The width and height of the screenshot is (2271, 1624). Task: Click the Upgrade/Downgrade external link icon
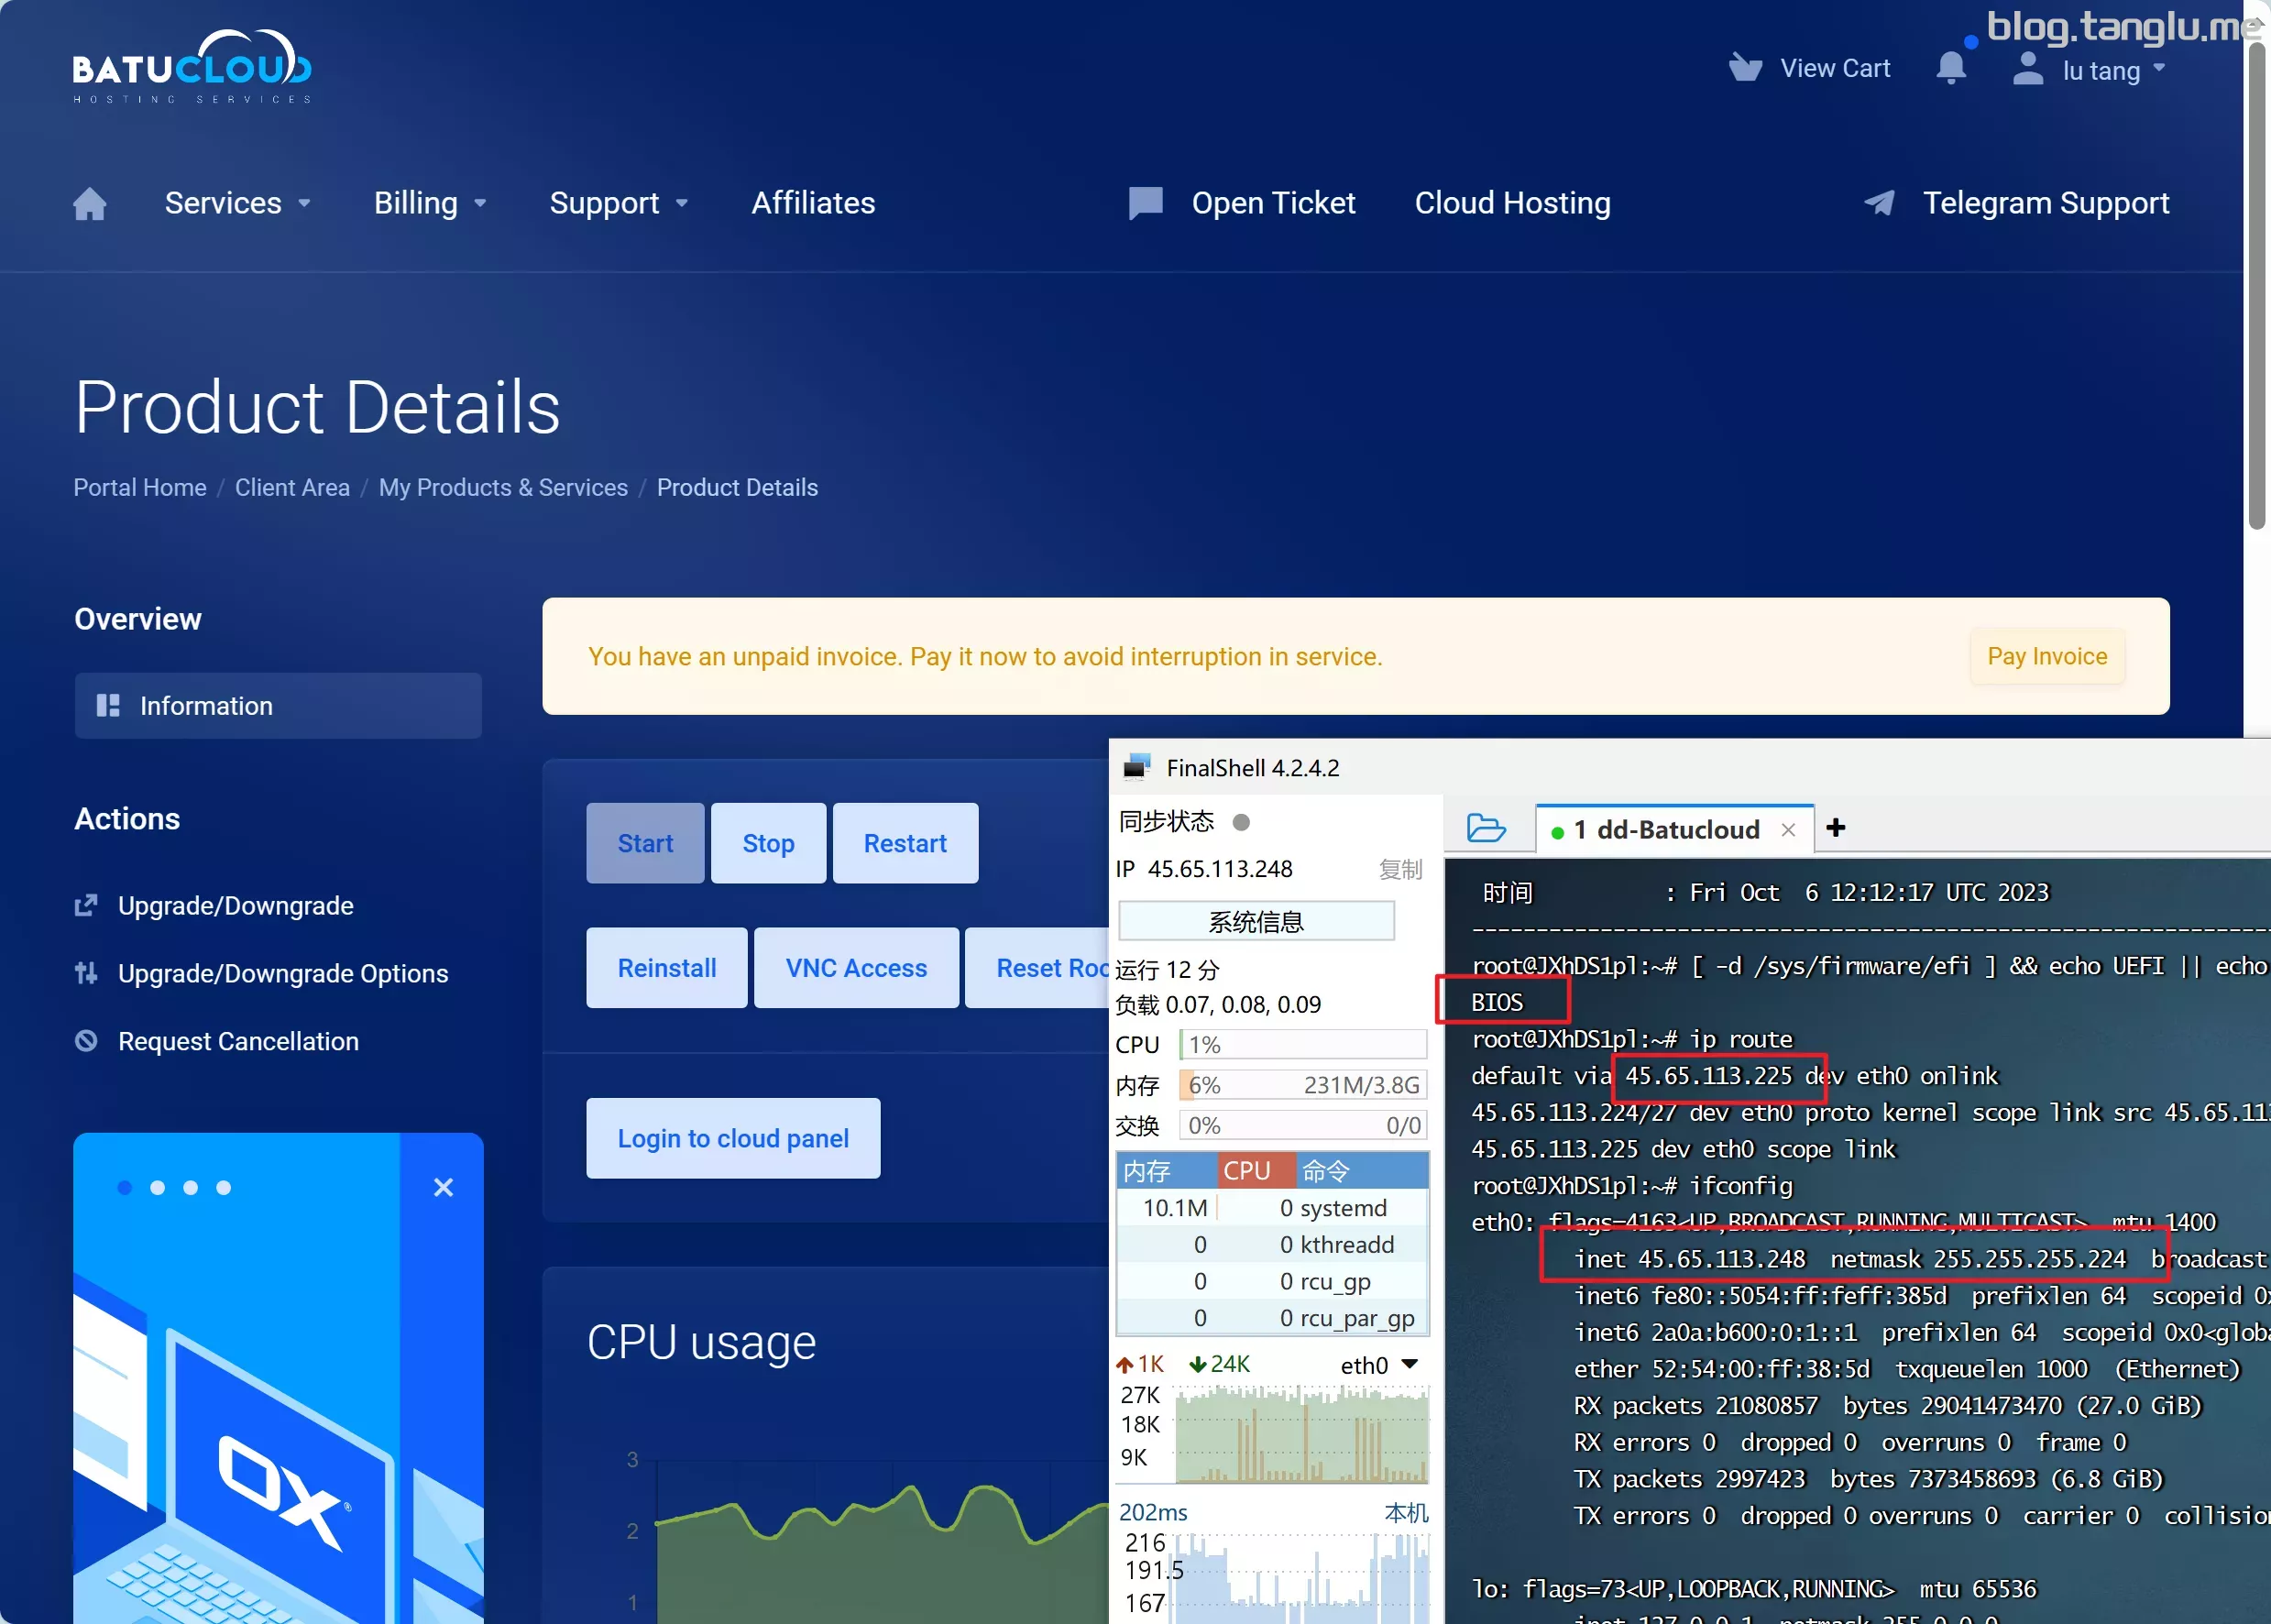[86, 905]
